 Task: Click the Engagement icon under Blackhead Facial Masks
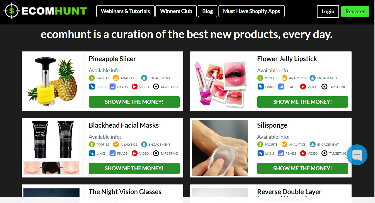point(144,144)
